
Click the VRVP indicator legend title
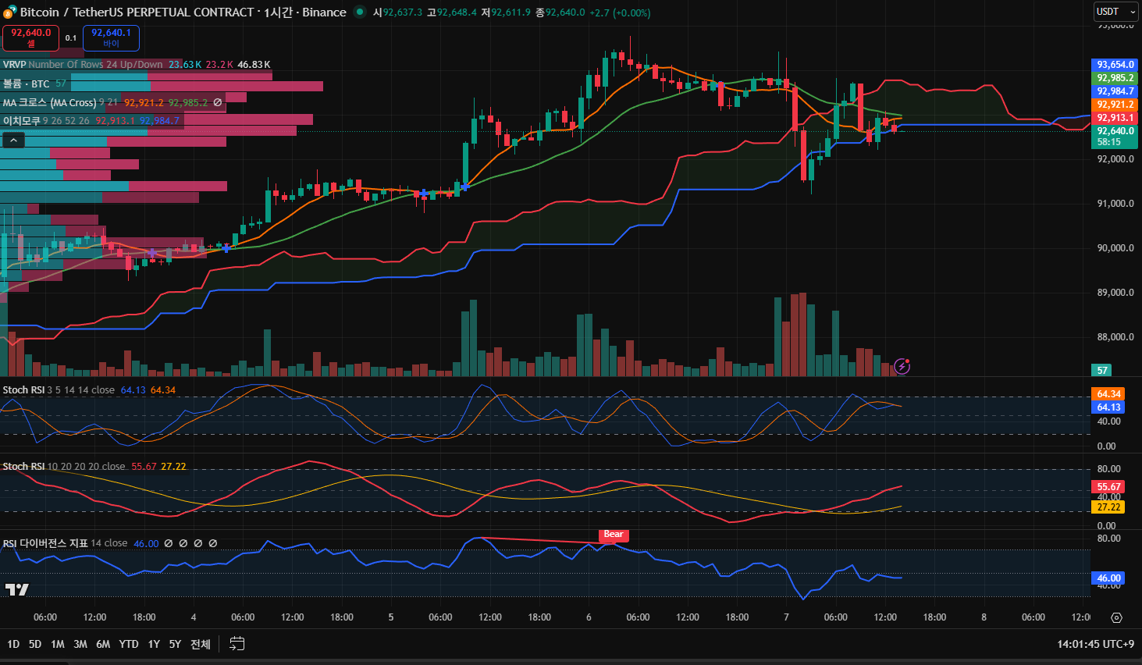tap(14, 65)
